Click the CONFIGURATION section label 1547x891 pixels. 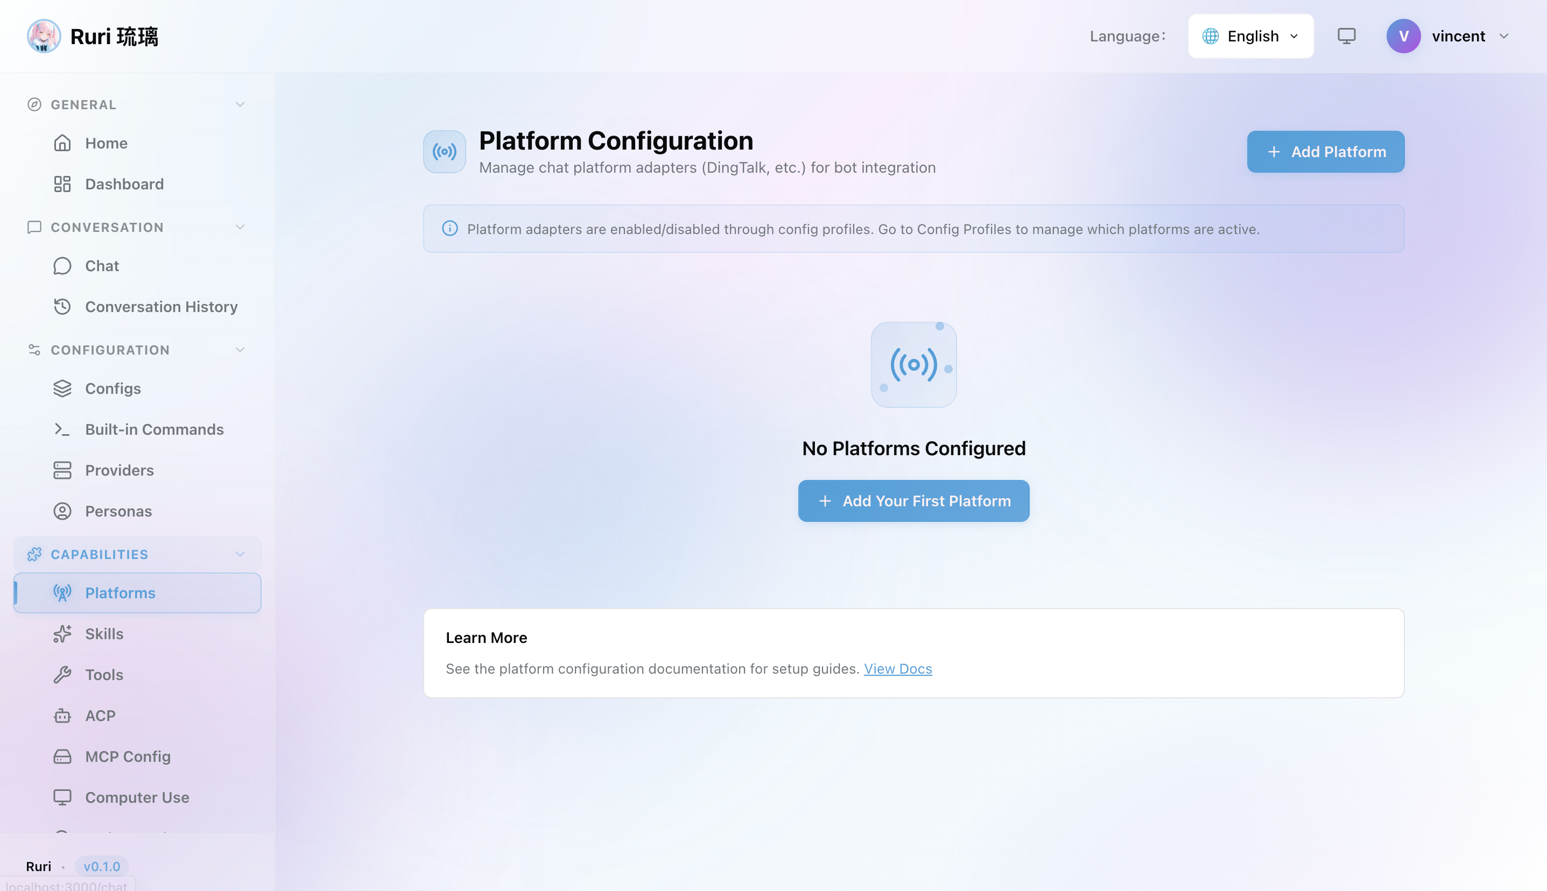click(x=110, y=350)
